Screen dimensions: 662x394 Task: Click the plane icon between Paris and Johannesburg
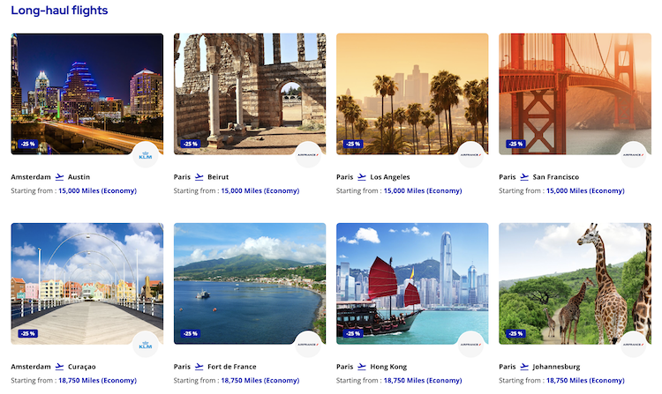click(x=524, y=367)
